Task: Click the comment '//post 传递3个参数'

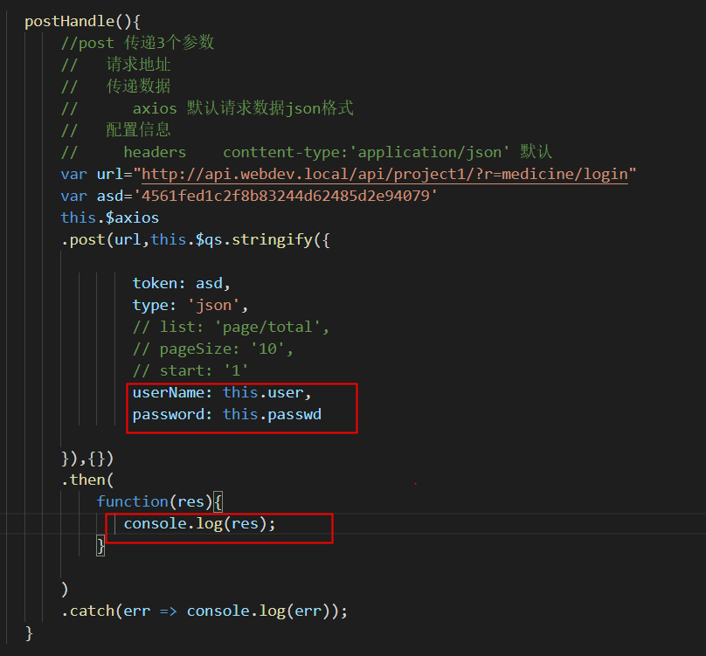Action: tap(137, 43)
